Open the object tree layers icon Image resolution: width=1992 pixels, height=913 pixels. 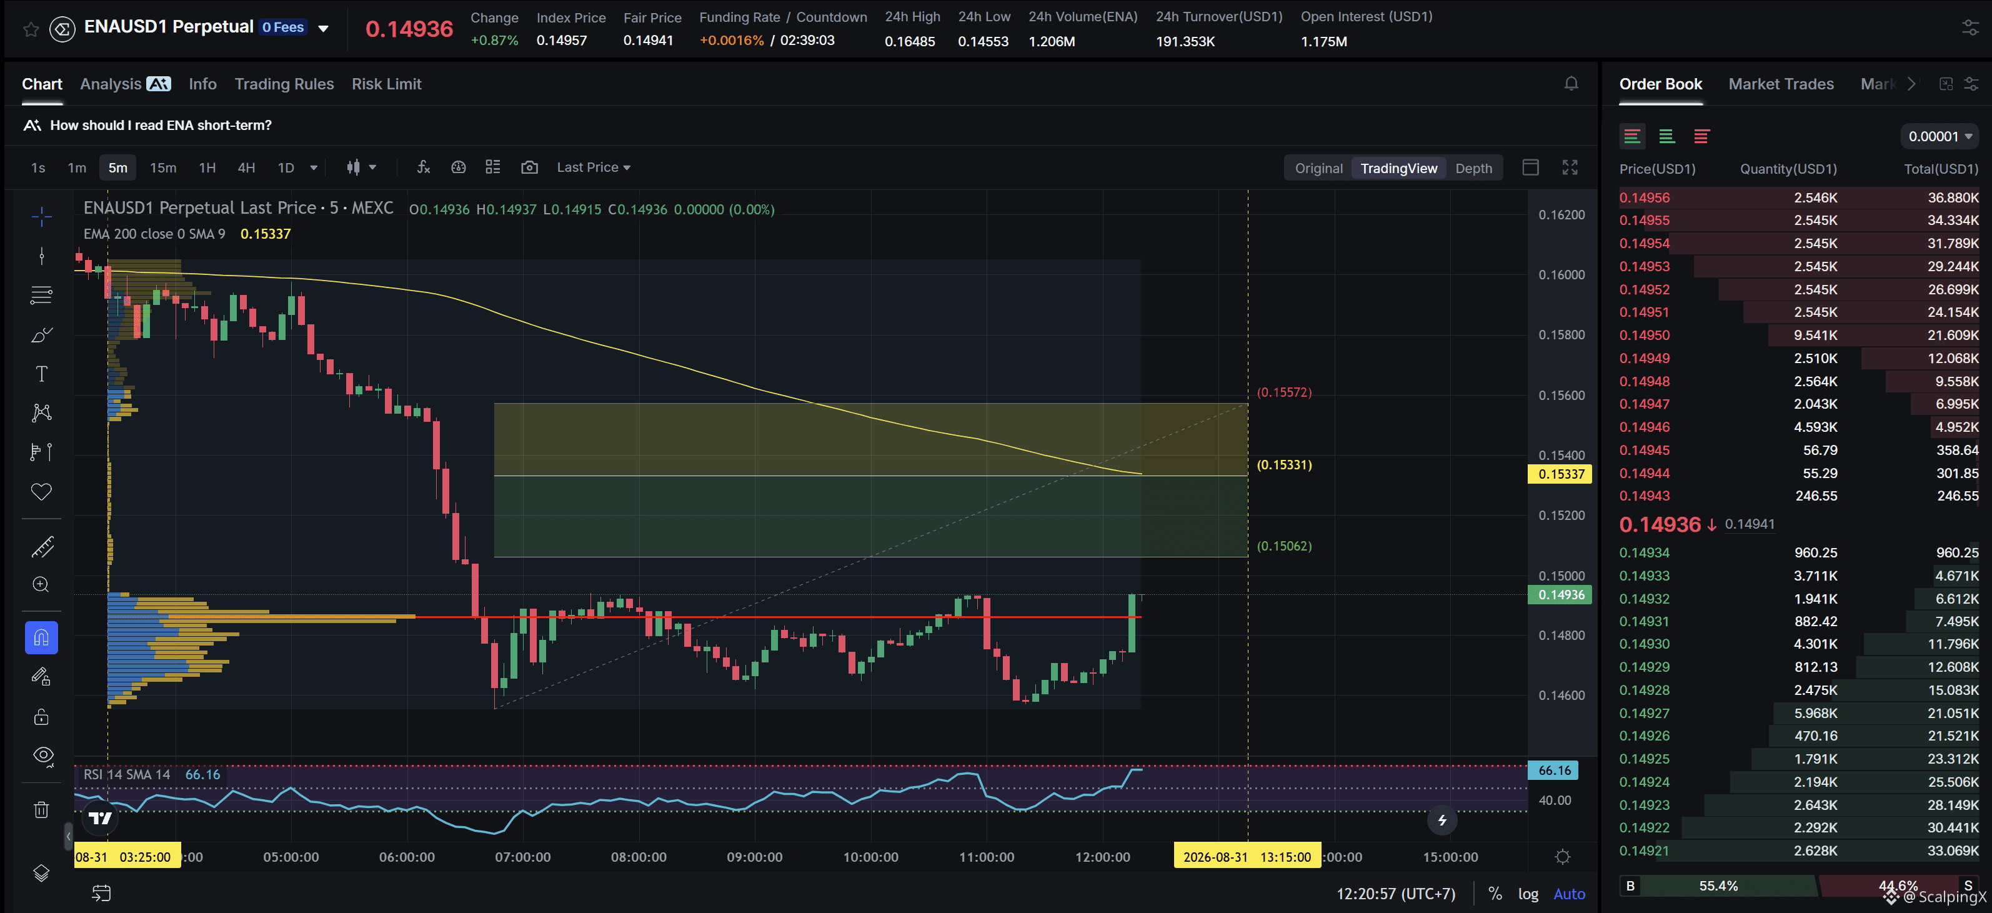coord(42,873)
